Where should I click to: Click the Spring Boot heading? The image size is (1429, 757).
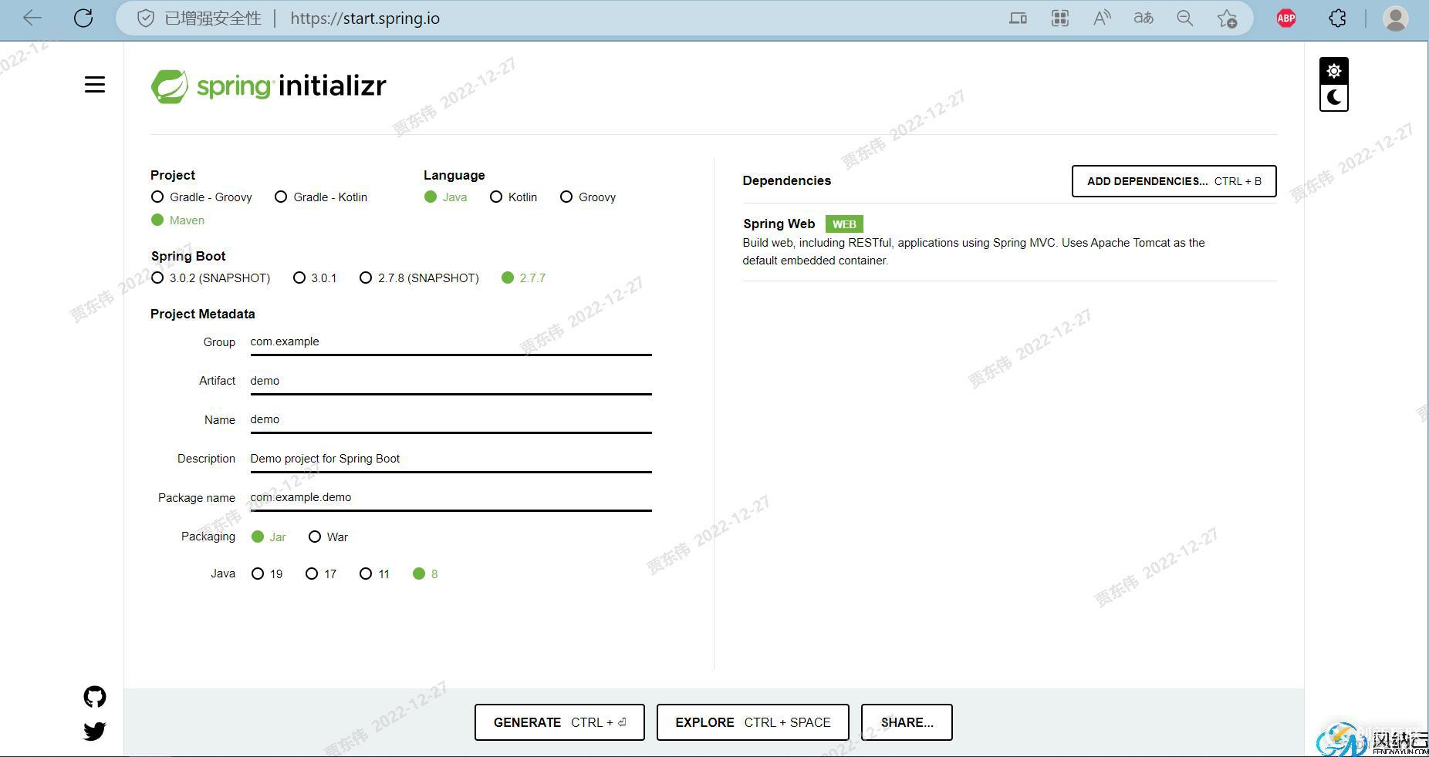188,256
